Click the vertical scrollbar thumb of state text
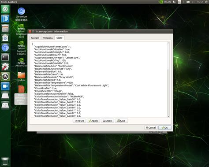The width and height of the screenshot is (209, 167). (x=168, y=57)
